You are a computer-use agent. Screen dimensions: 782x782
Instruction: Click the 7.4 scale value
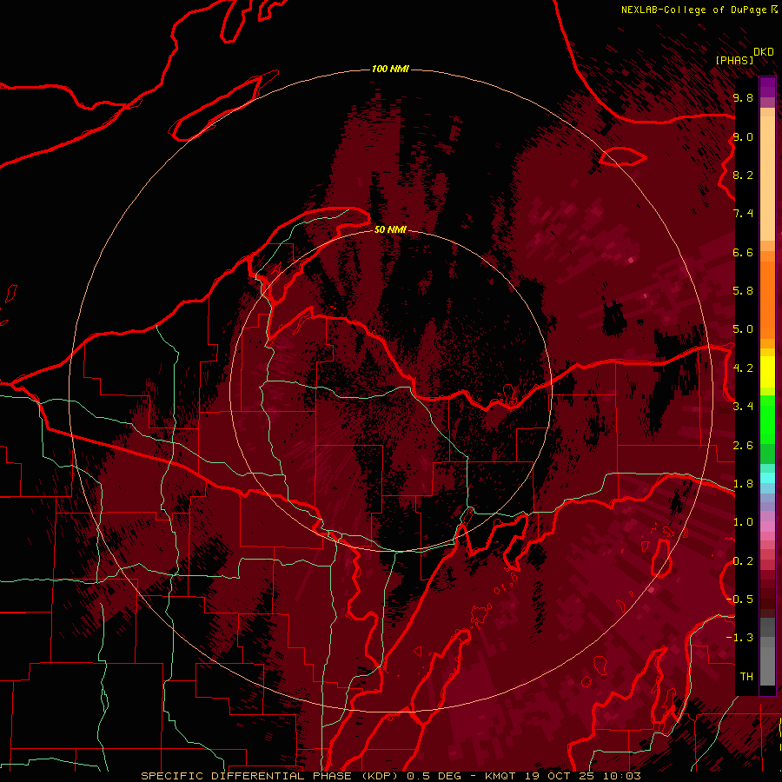coord(743,214)
